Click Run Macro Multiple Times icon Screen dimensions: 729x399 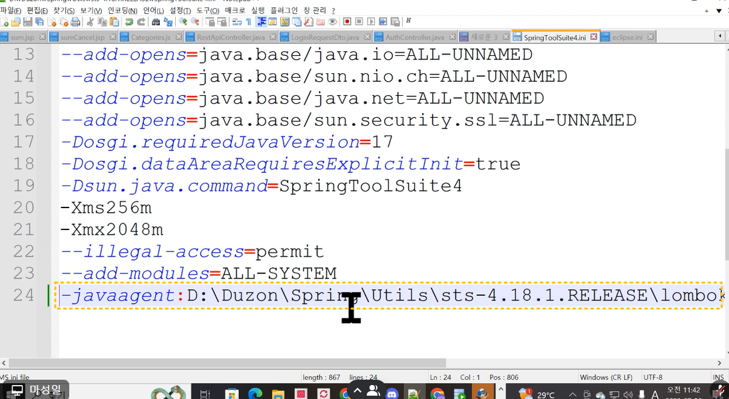point(383,22)
